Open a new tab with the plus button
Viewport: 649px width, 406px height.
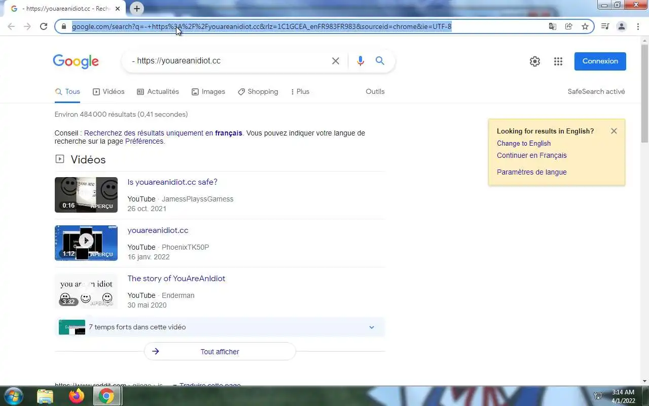tap(137, 9)
